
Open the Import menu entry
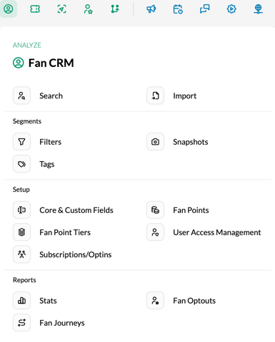185,95
